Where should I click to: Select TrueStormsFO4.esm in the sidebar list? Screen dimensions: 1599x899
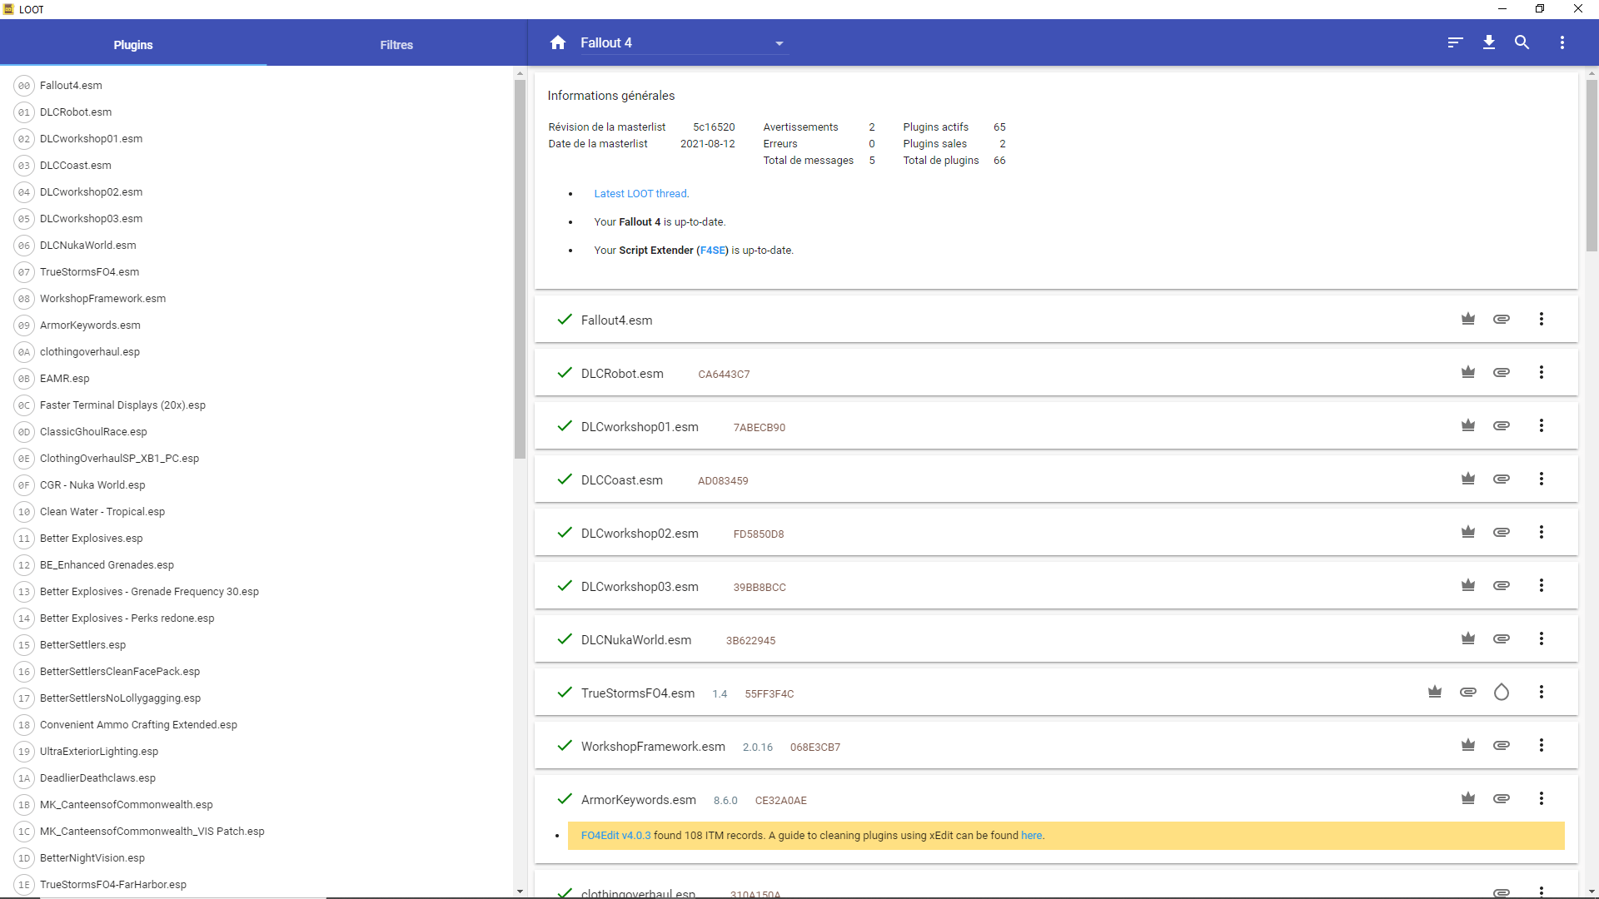[258, 272]
